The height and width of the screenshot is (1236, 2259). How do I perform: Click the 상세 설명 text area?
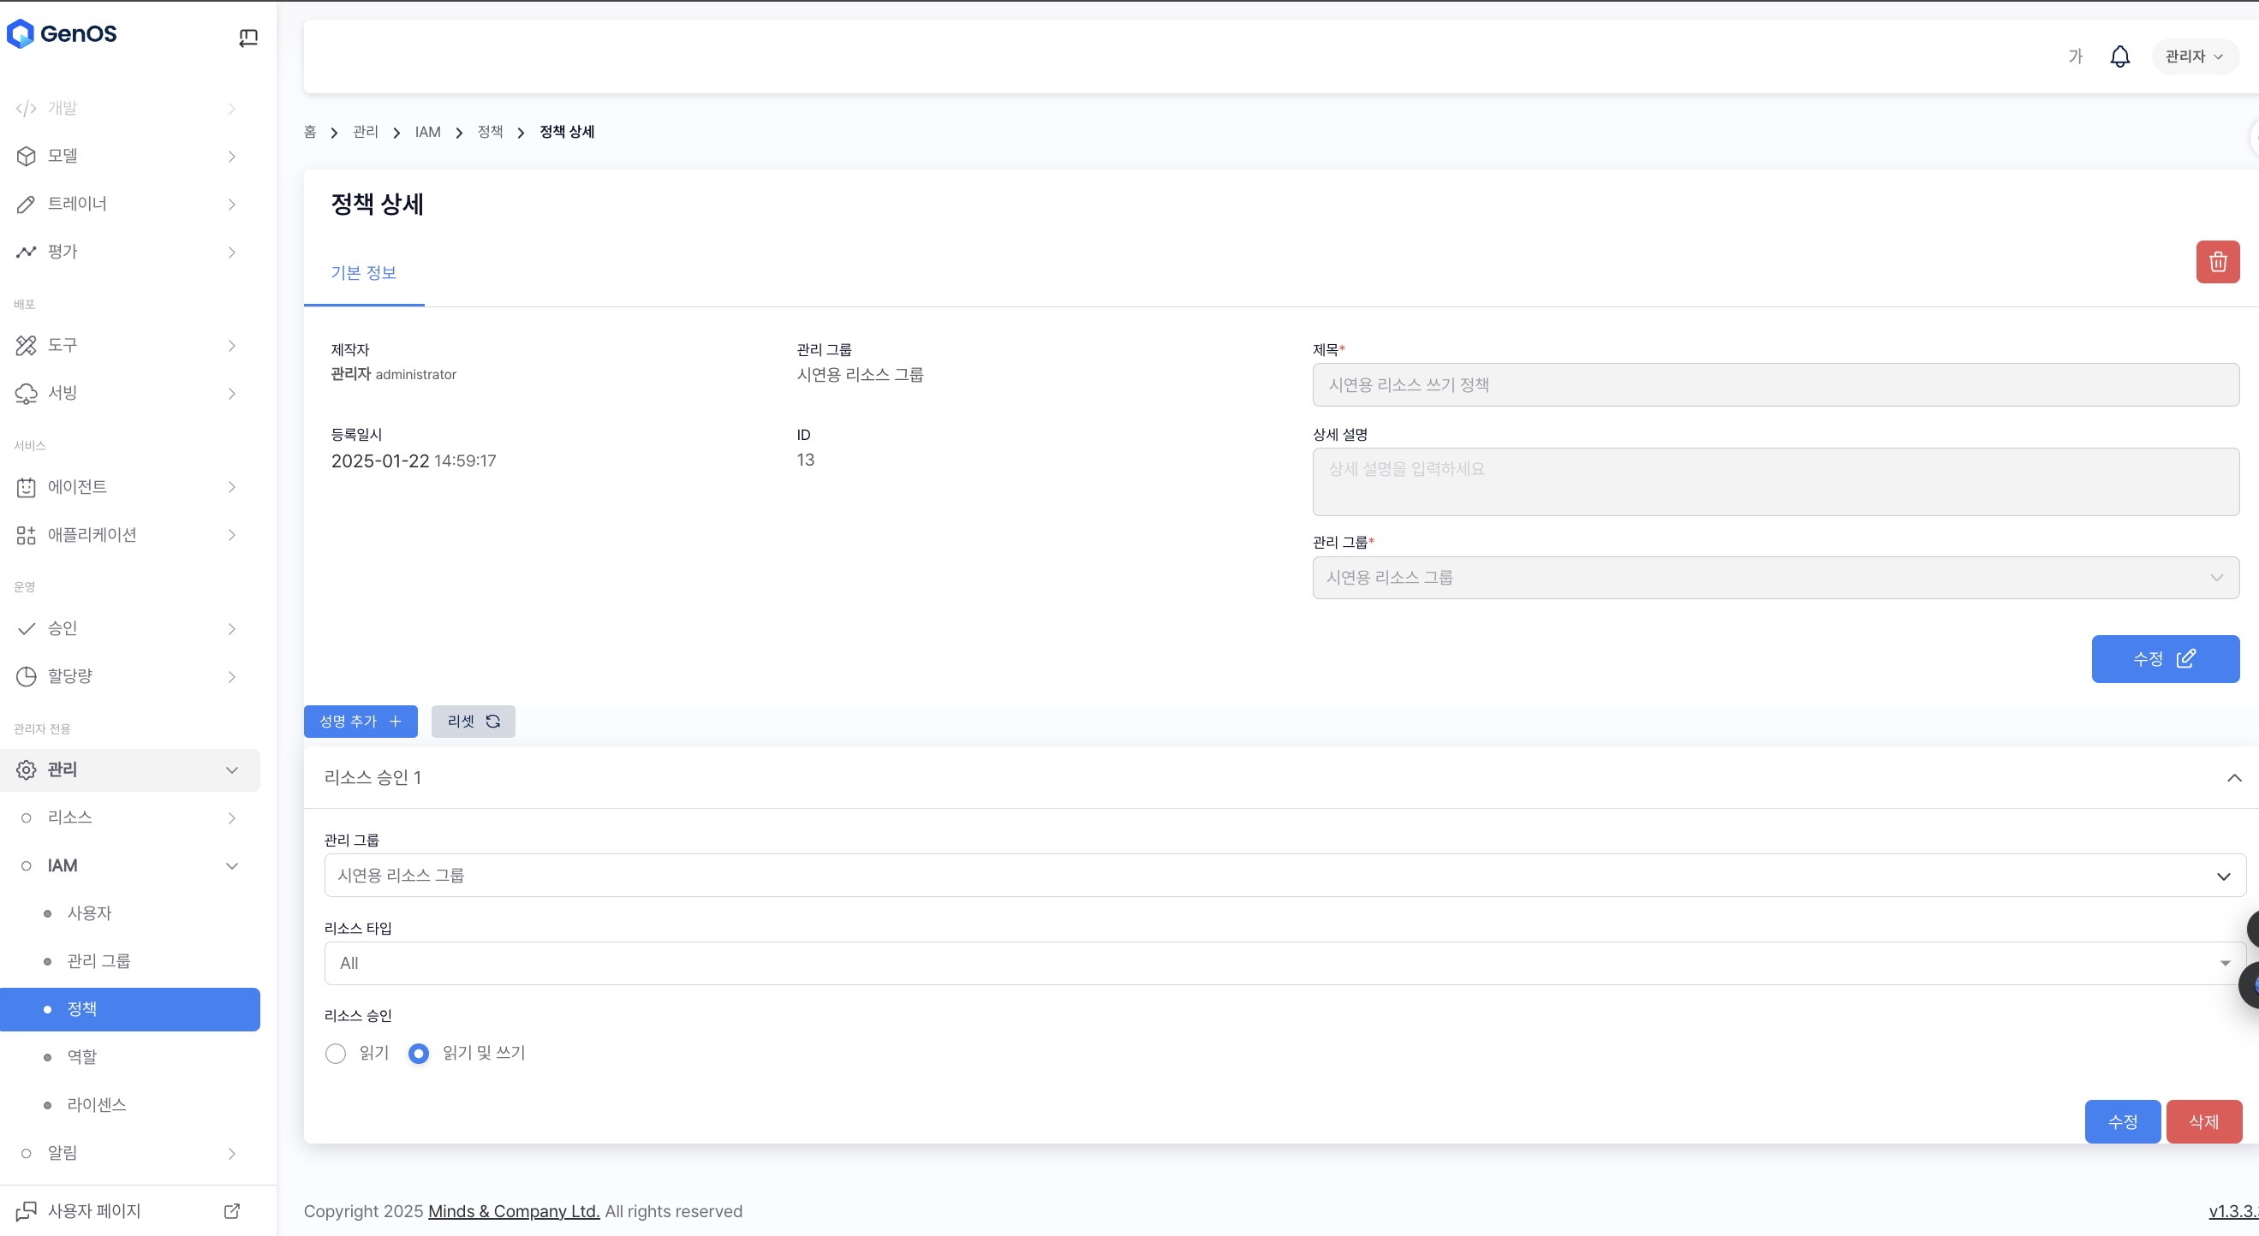(1775, 482)
